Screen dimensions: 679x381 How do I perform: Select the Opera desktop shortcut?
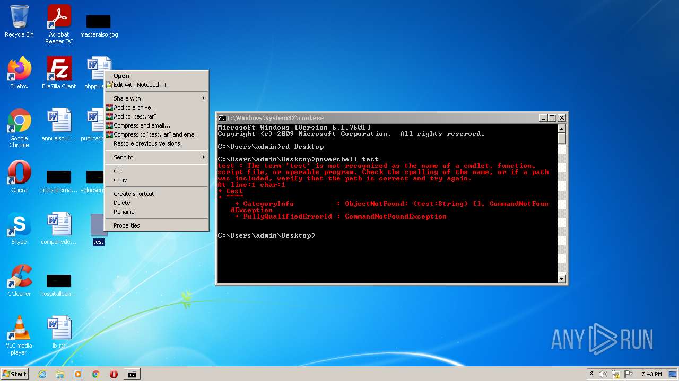[19, 177]
